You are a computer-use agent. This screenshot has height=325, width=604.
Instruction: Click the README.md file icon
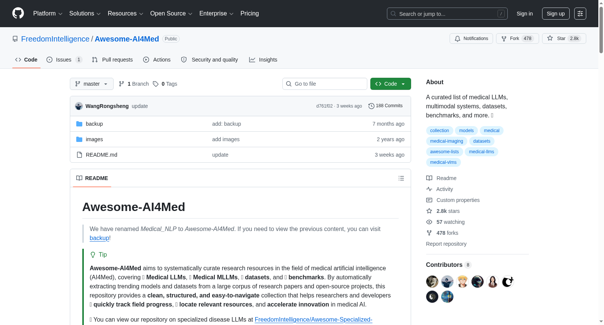pos(79,155)
